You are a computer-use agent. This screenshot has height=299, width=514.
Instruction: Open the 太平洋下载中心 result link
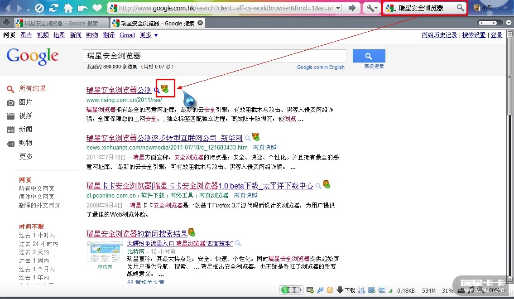pos(200,186)
